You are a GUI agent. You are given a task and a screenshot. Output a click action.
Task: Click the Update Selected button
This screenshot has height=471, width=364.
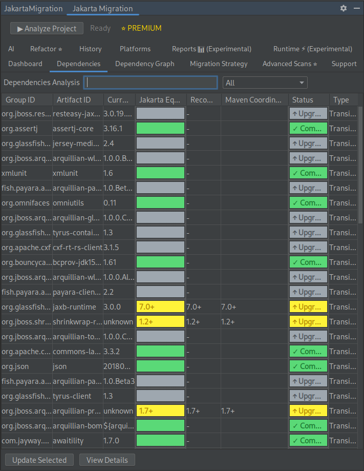pos(39,460)
